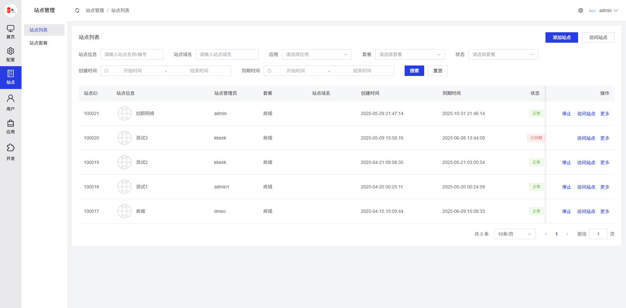626x308 pixels.
Task: Click 访问站点 link for site 测试3
Action: [586, 138]
